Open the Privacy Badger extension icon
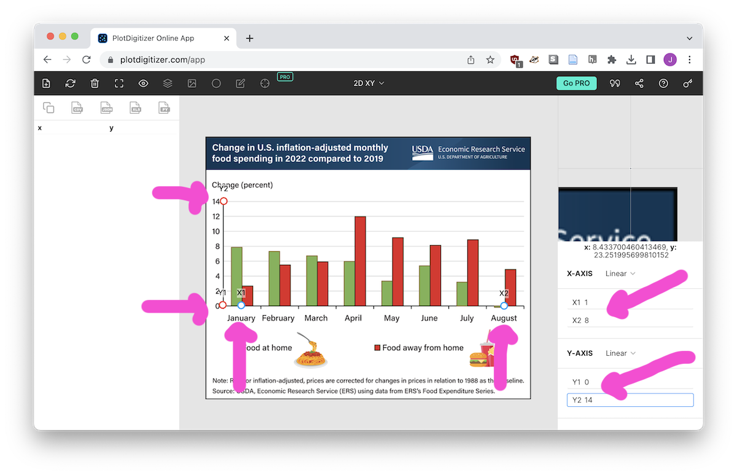737x475 pixels. 534,60
